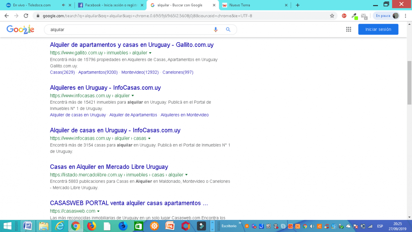Open Microsoft Word from the taskbar
Viewport: 412px width, 232px height.
[x=28, y=226]
